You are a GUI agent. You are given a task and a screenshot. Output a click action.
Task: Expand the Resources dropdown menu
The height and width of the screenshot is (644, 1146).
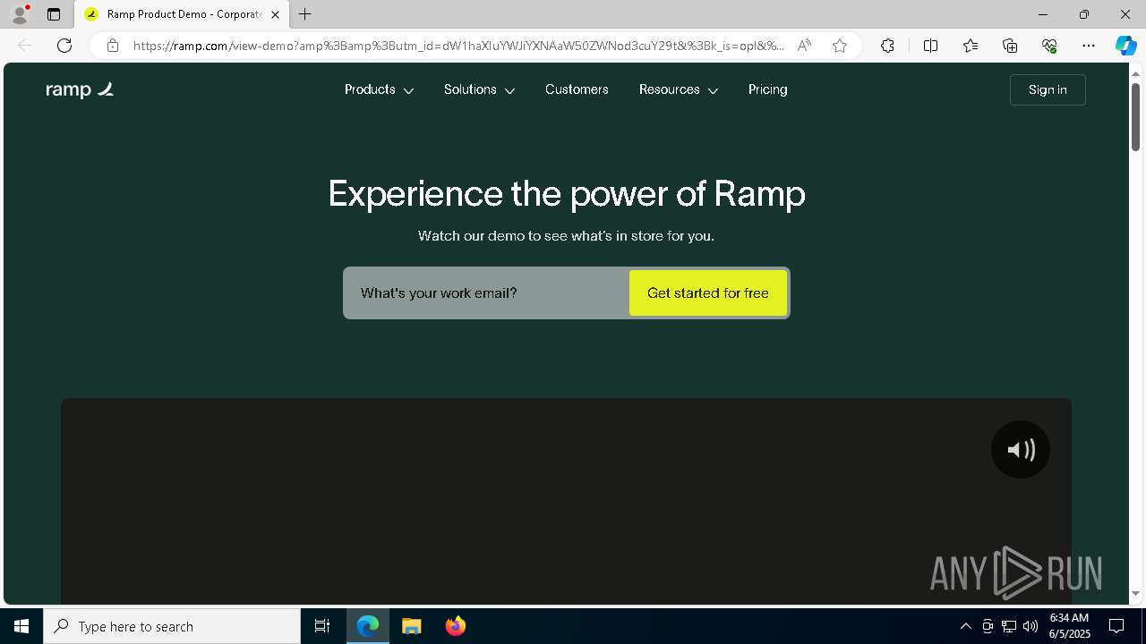(679, 89)
